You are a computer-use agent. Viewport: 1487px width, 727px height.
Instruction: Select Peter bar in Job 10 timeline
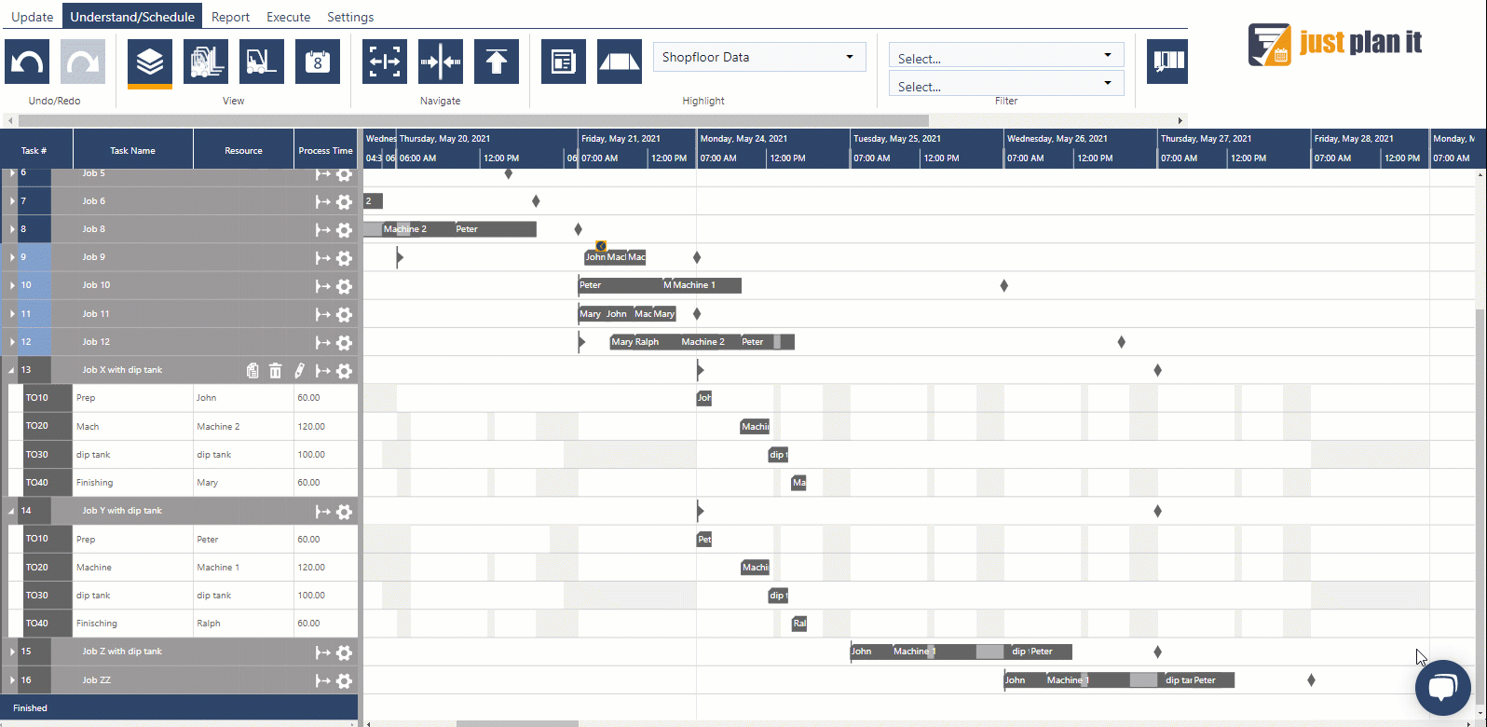point(620,285)
